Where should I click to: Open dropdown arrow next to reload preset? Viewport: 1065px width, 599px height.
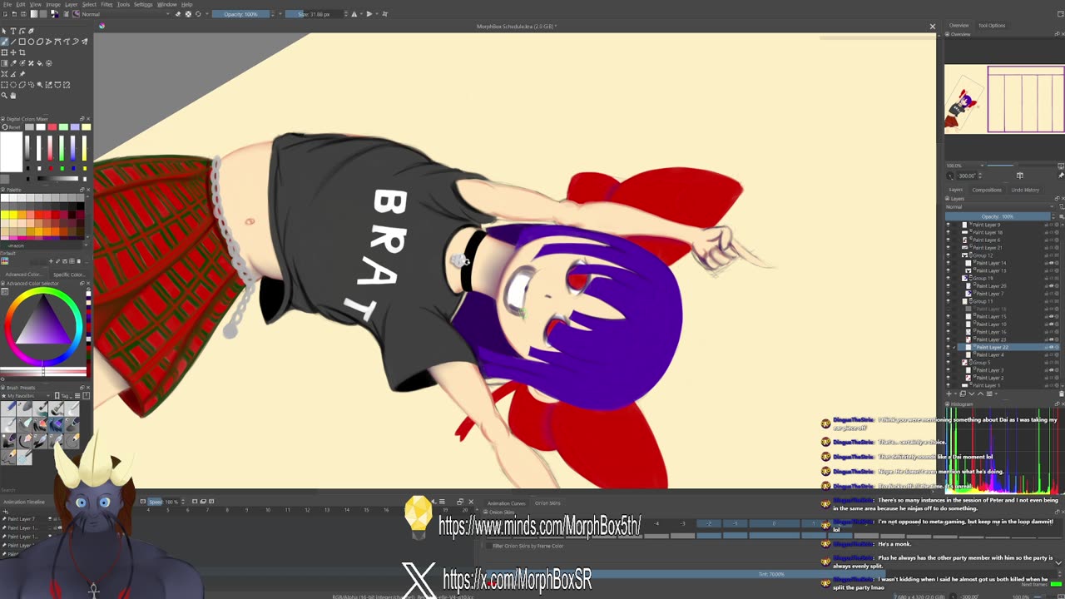click(x=207, y=14)
